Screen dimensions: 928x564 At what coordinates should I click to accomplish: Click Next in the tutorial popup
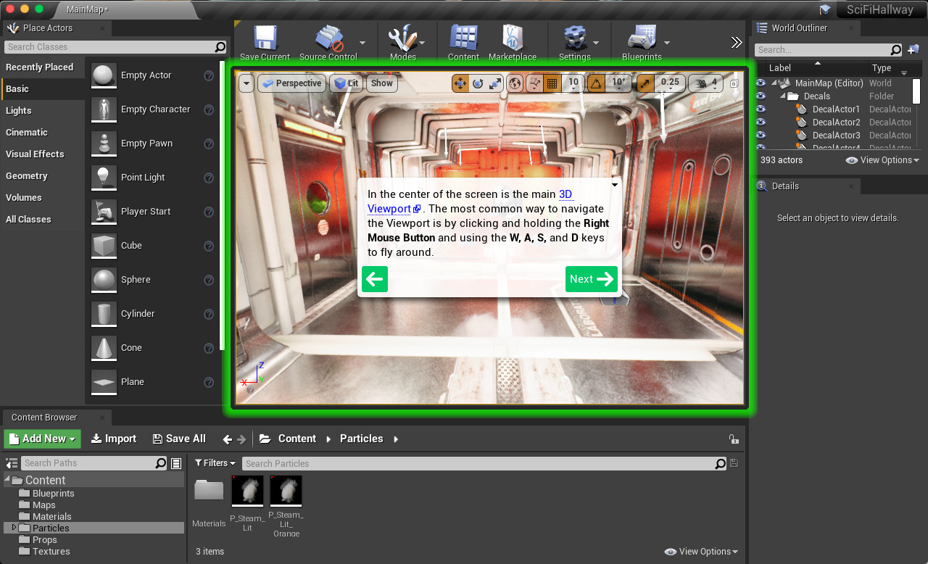pyautogui.click(x=591, y=279)
